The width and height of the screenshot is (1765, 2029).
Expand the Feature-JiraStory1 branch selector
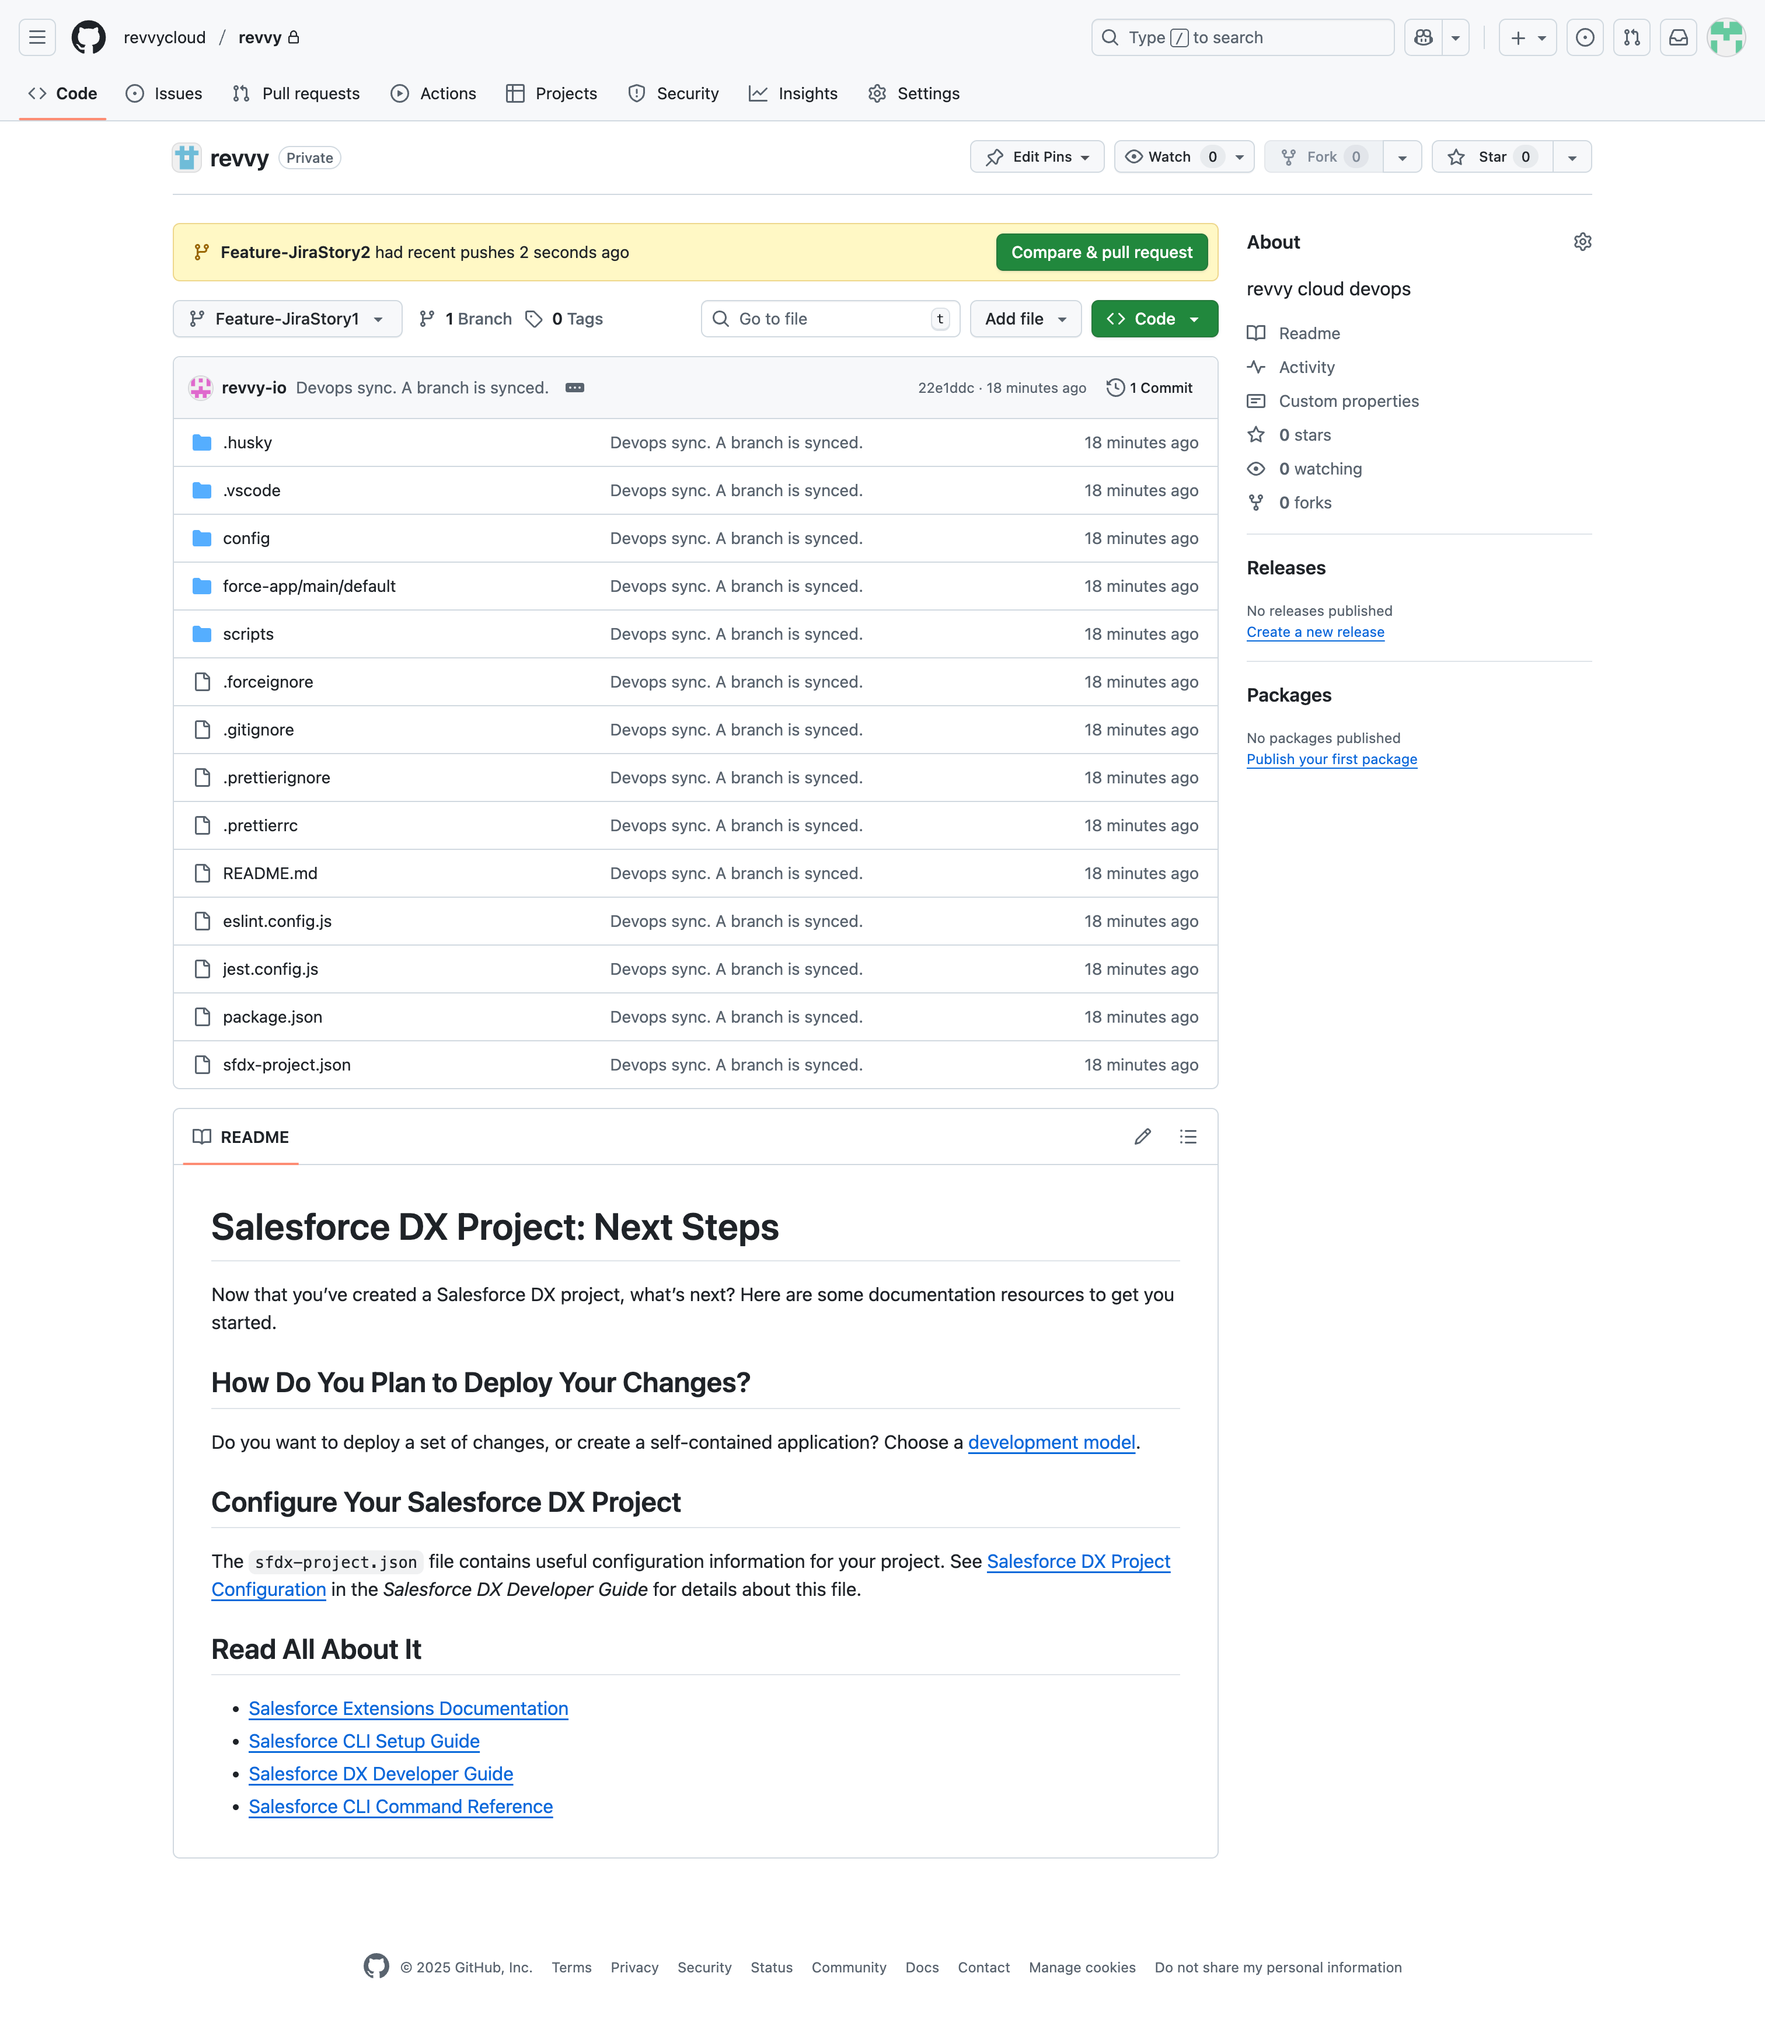(x=288, y=319)
